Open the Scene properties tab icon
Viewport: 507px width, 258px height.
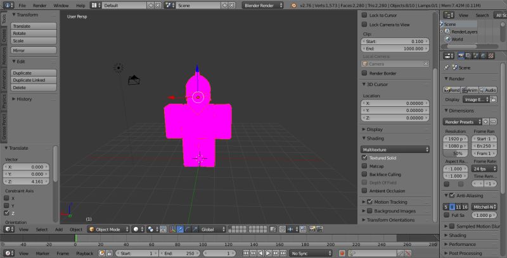click(476, 56)
